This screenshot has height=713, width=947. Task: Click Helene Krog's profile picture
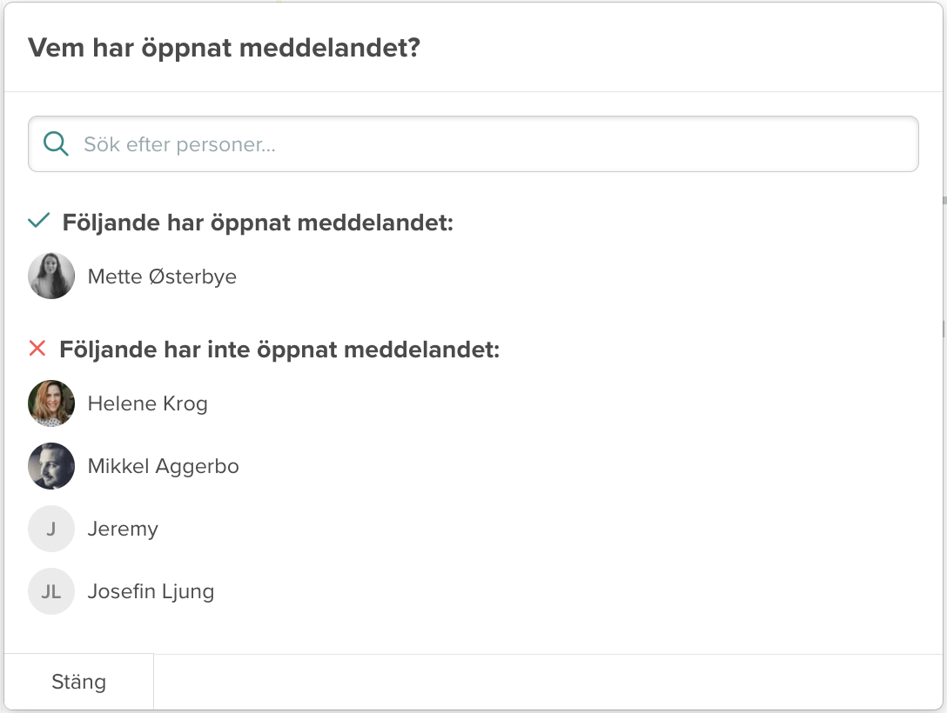(x=51, y=403)
